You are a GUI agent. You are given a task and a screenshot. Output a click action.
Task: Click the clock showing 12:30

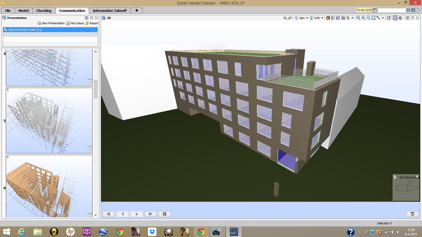click(411, 230)
